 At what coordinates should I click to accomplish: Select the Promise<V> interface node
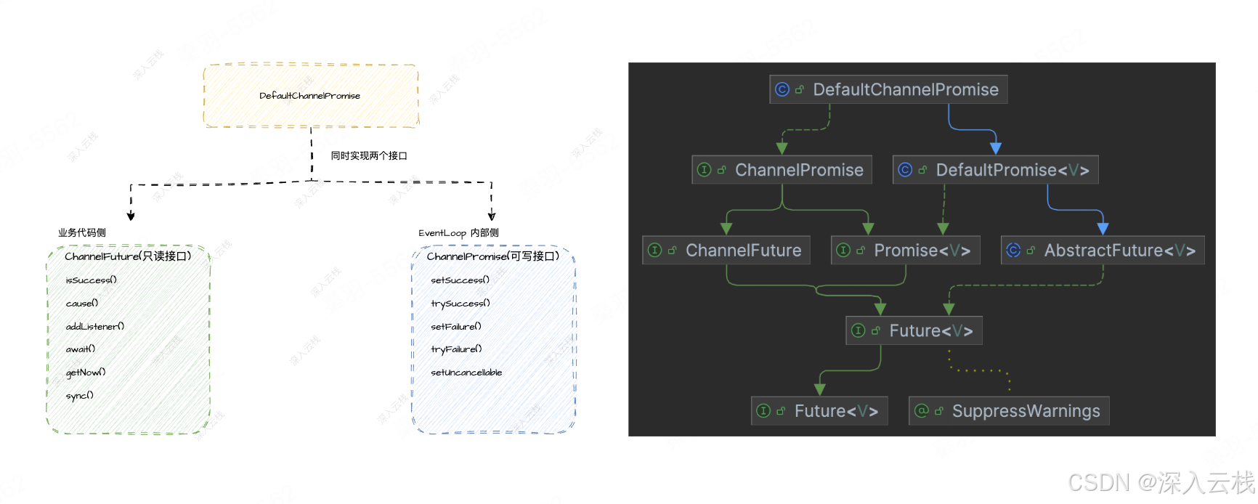click(906, 251)
